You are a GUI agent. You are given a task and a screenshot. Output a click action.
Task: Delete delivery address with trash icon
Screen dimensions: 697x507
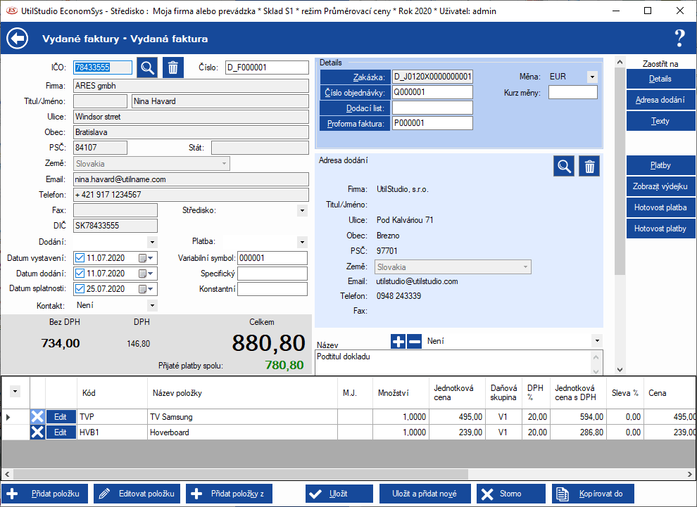click(590, 166)
